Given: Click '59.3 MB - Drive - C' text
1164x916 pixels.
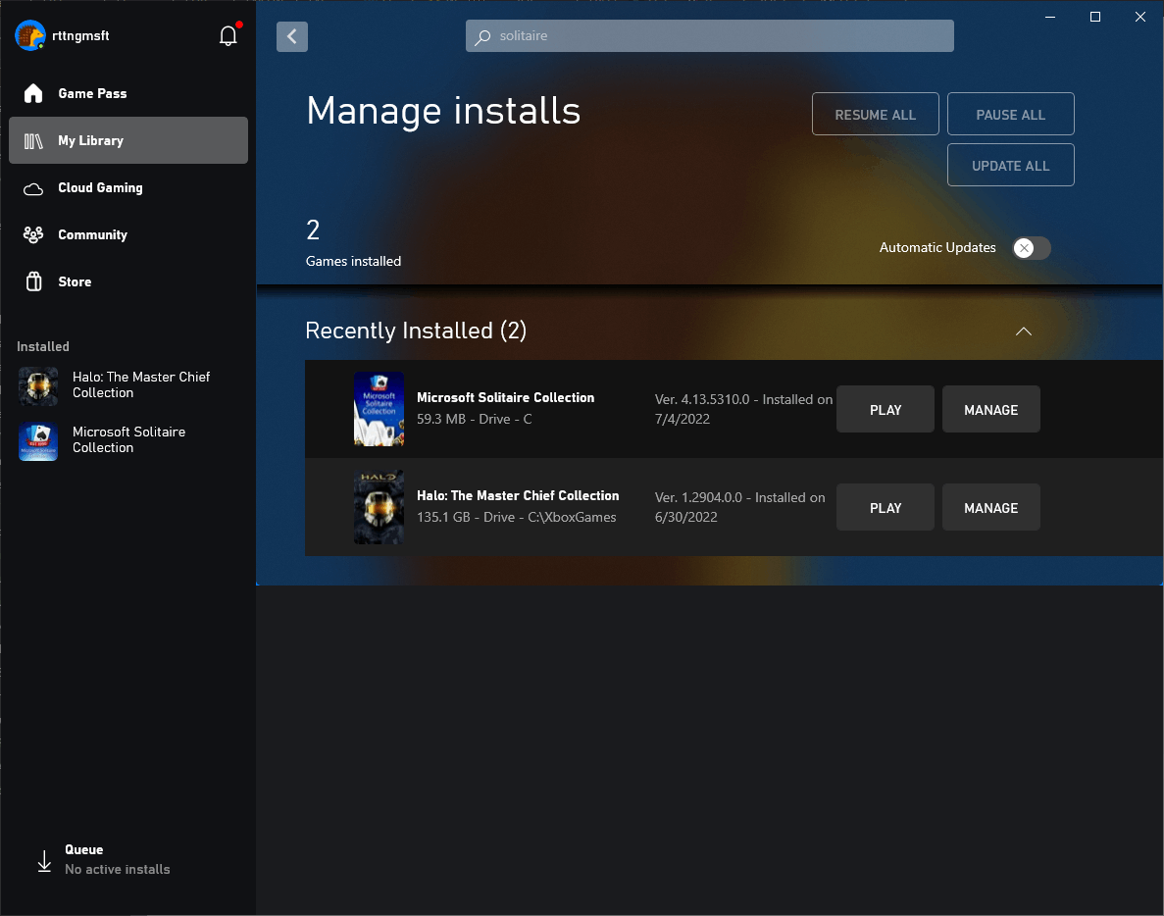Looking at the screenshot, I should [475, 420].
